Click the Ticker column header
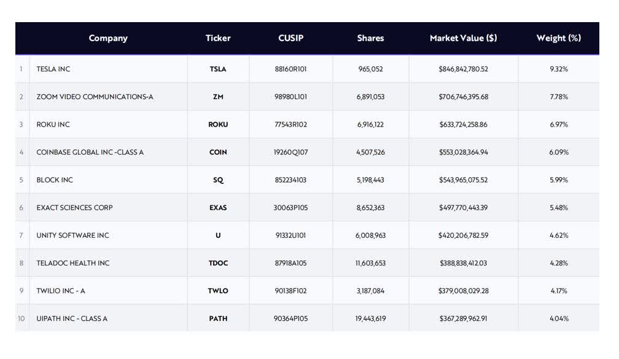This screenshot has width=619, height=359. (218, 38)
